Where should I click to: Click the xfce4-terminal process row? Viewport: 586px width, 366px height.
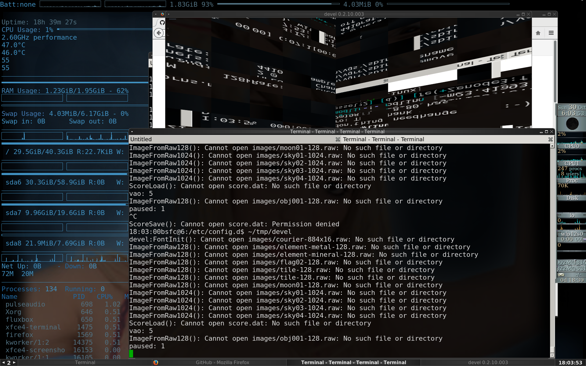tap(63, 327)
